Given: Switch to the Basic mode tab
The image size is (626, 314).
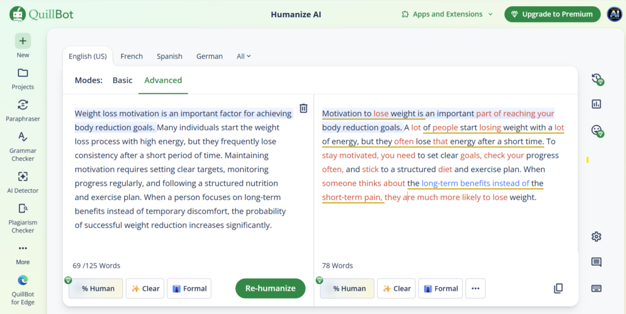Looking at the screenshot, I should coord(122,80).
